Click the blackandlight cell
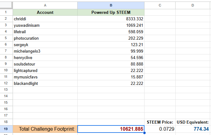This screenshot has height=135, width=211. click(45, 83)
